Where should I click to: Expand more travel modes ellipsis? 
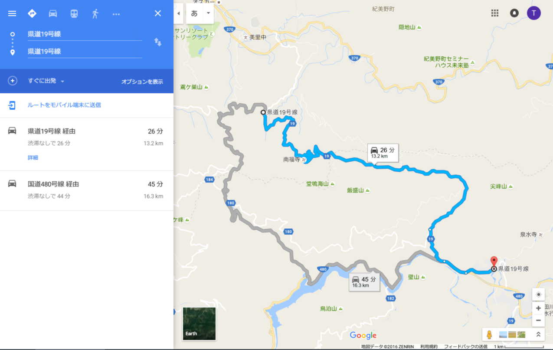click(116, 14)
